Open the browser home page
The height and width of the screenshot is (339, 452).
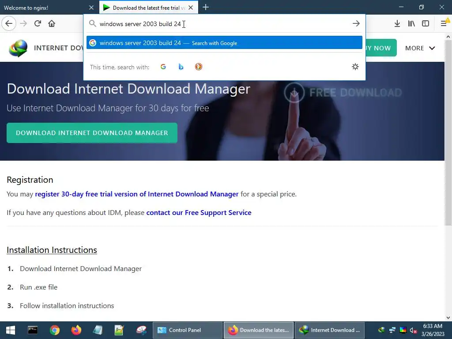coord(52,23)
